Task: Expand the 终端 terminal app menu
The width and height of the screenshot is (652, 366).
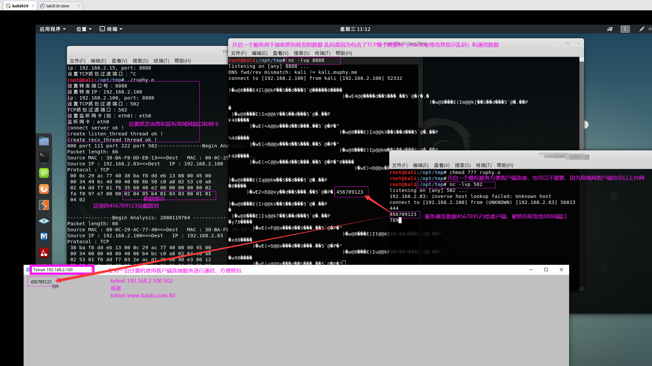Action: (x=111, y=29)
